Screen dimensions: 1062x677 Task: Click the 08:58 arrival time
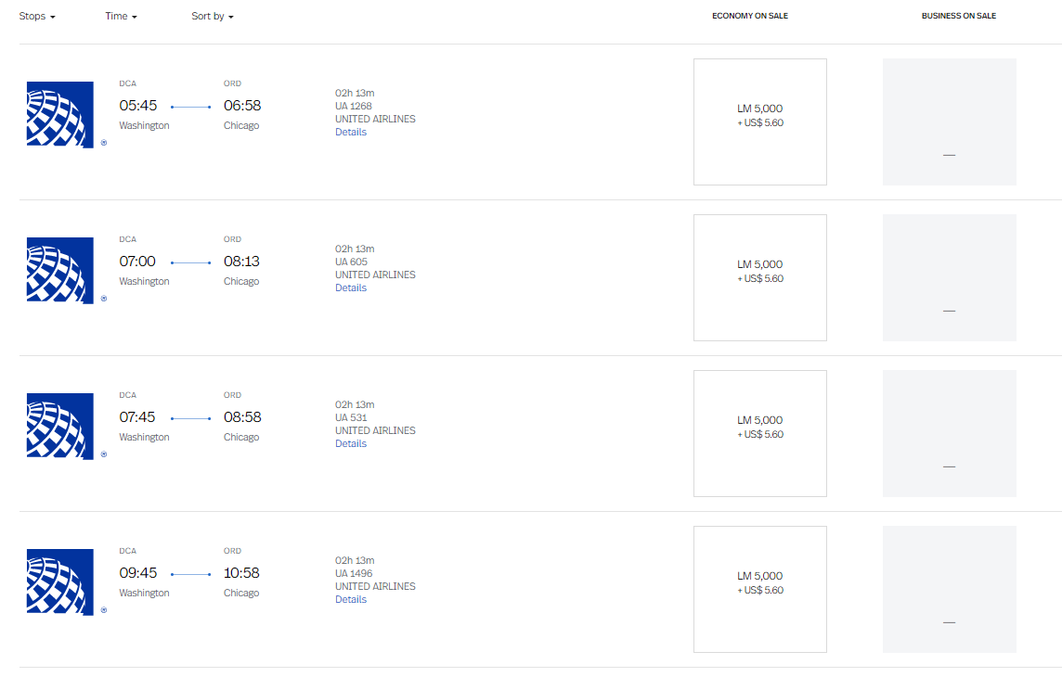[x=242, y=417]
